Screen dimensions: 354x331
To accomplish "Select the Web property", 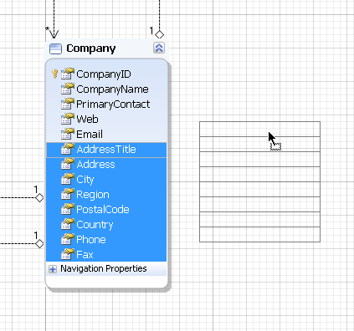I will click(87, 120).
